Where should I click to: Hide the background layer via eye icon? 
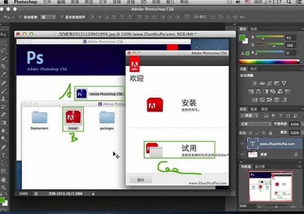click(242, 155)
